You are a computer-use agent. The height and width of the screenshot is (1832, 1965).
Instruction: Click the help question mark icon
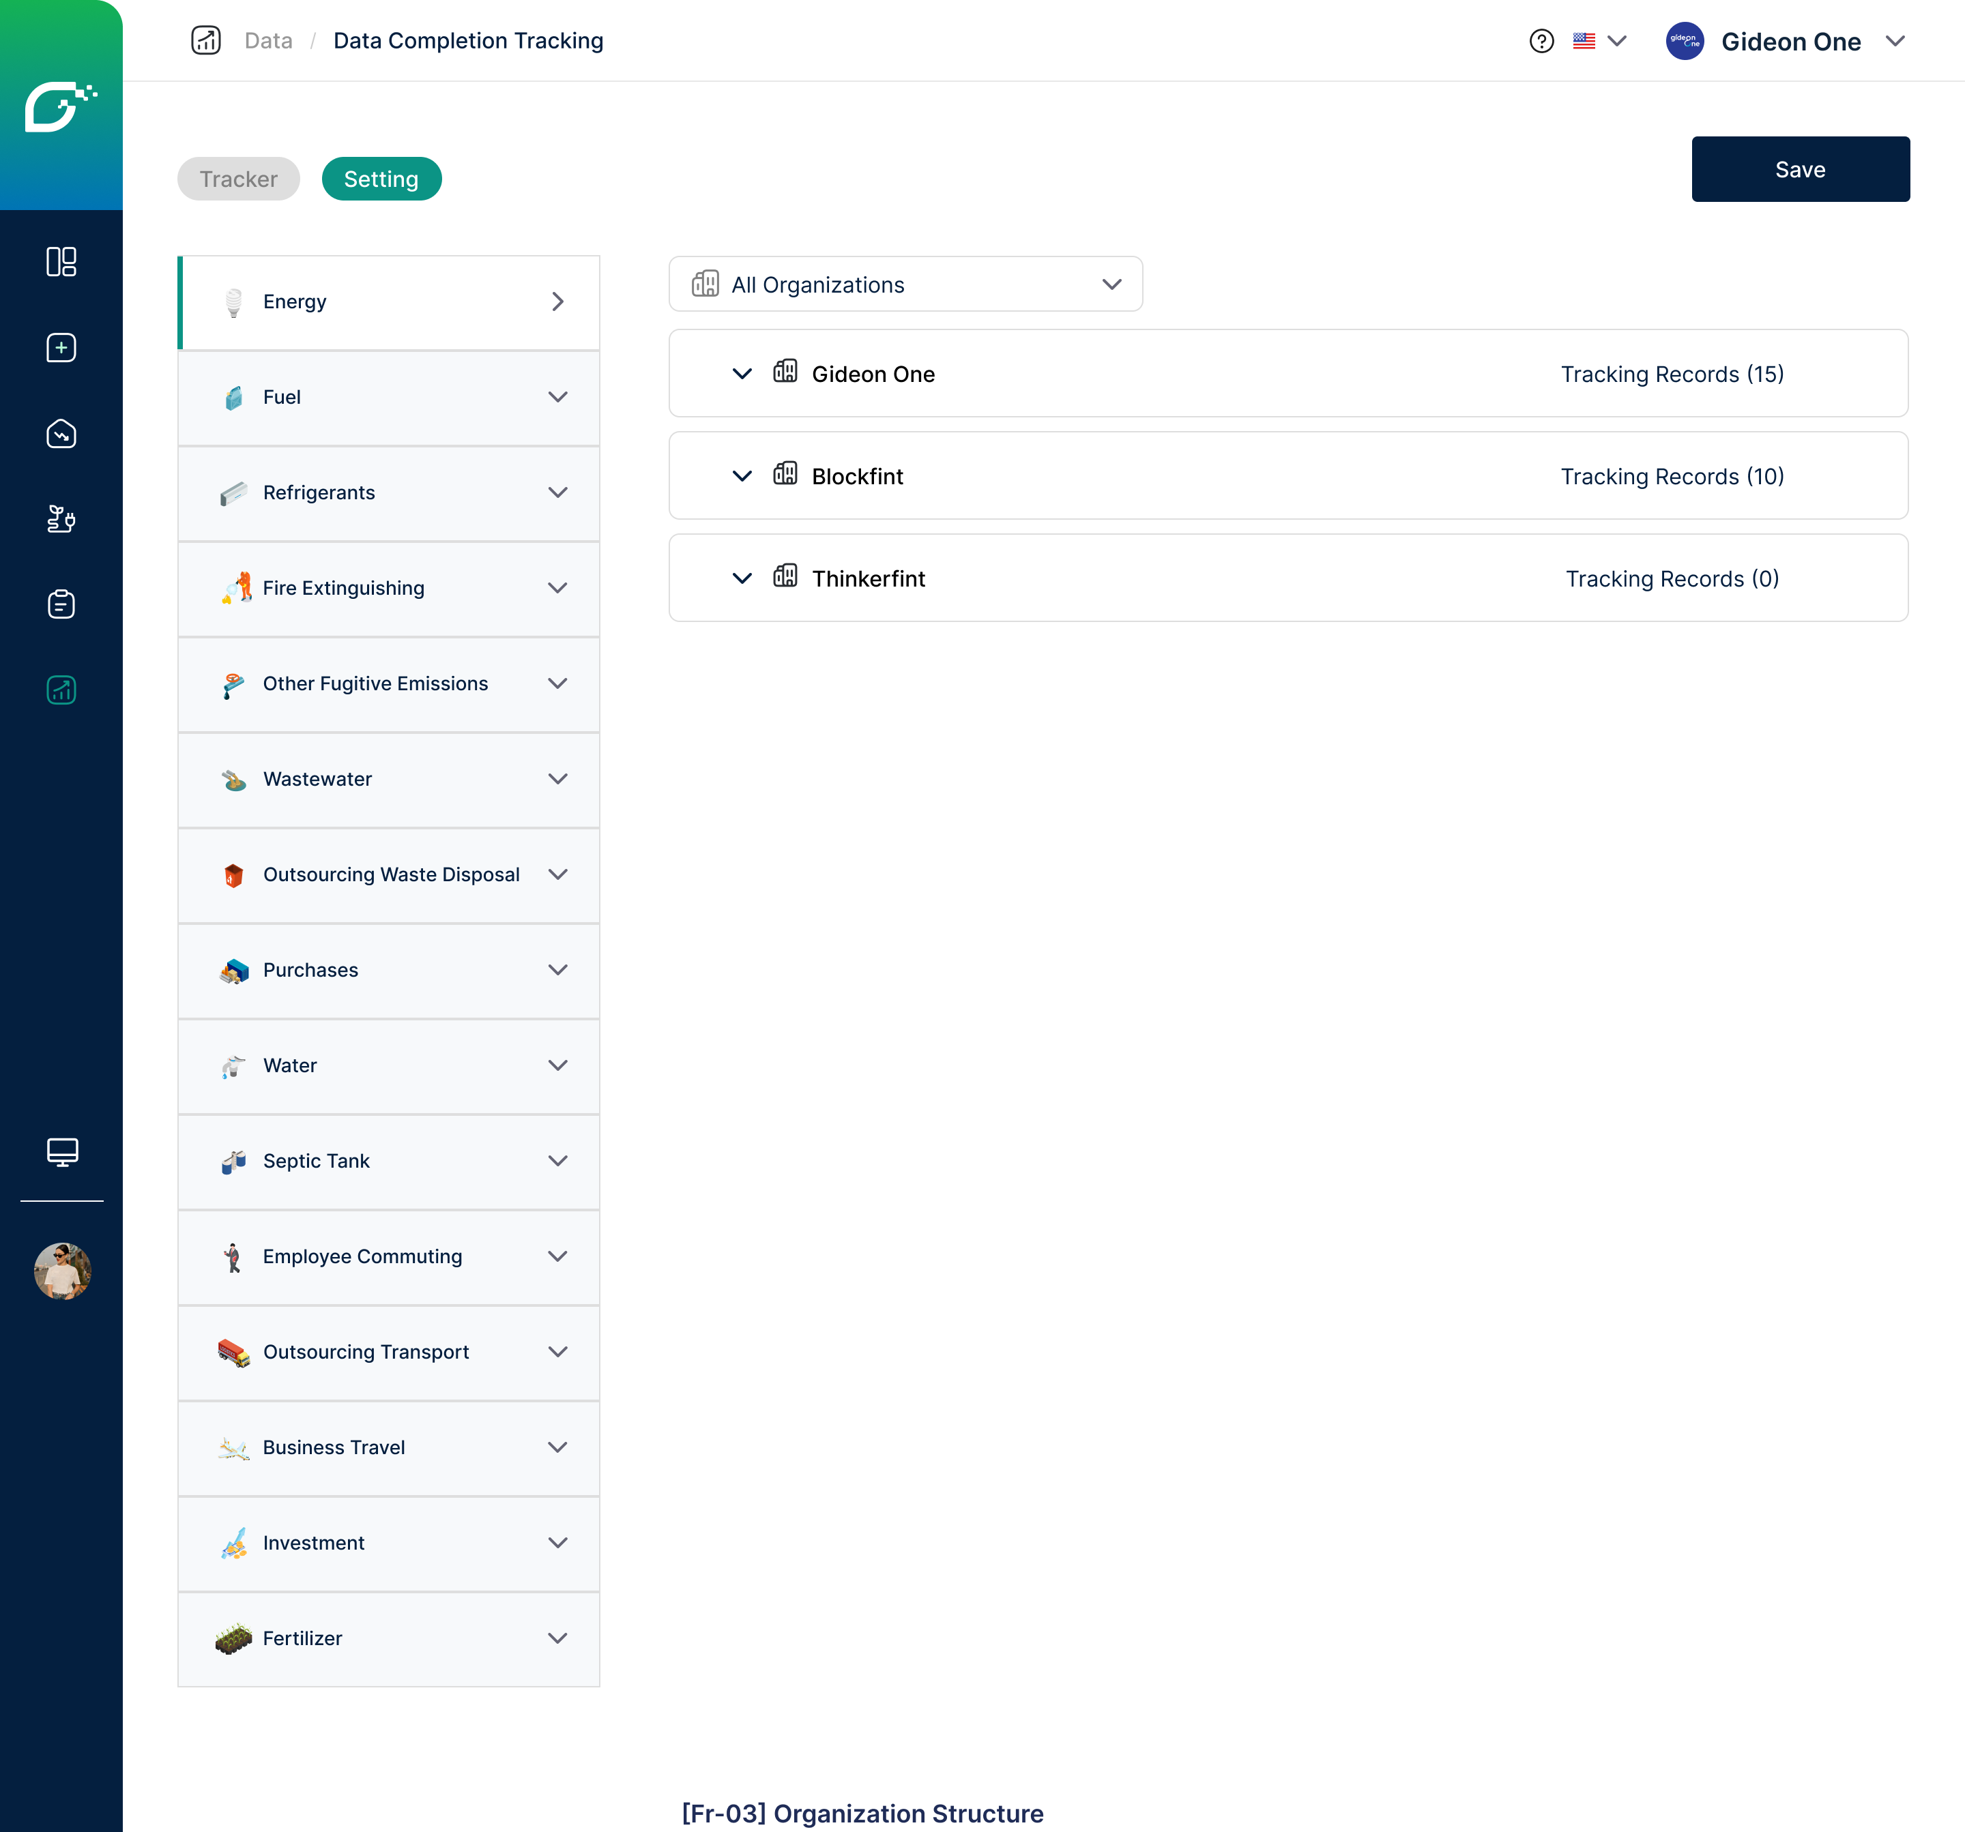click(x=1541, y=42)
